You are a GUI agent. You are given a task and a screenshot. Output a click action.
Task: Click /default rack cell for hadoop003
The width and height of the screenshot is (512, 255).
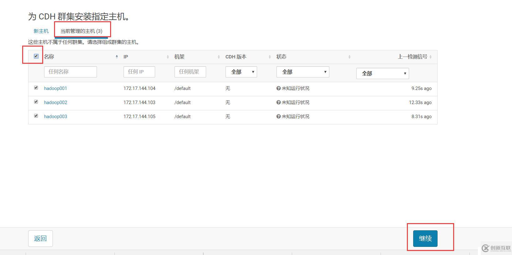click(x=183, y=117)
